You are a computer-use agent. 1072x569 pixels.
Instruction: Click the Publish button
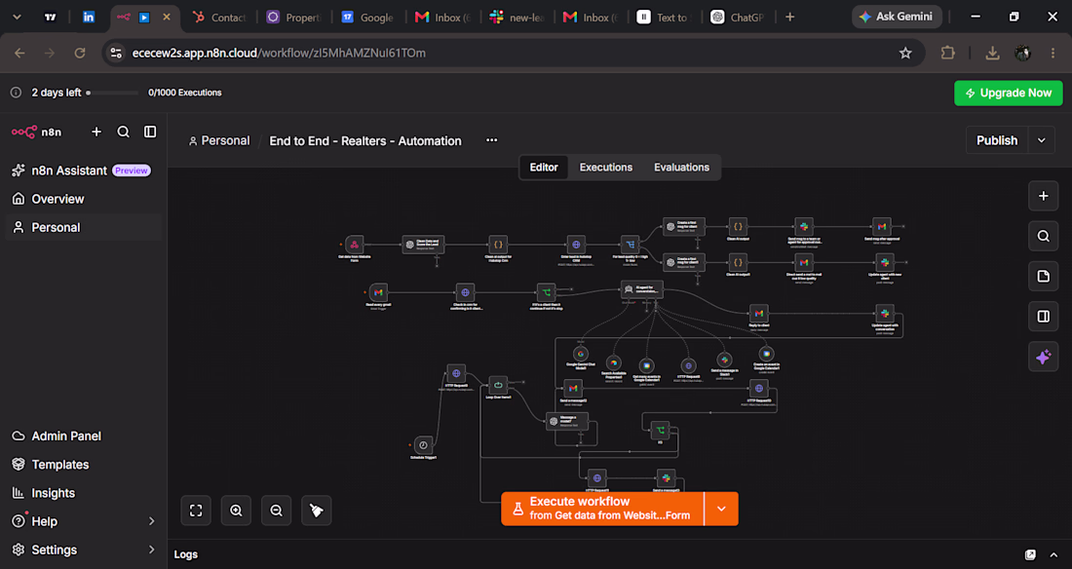[x=997, y=140]
